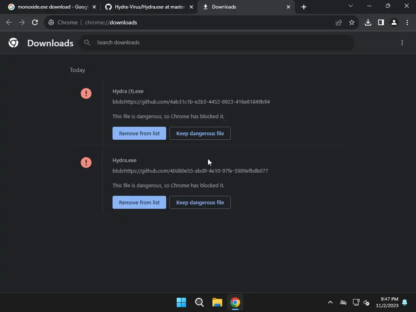This screenshot has height=312, width=416.
Task: Keep dangerous file Hydra (1).exe
Action: 200,133
